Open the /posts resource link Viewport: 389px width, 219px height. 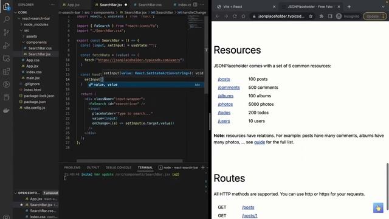click(x=224, y=79)
